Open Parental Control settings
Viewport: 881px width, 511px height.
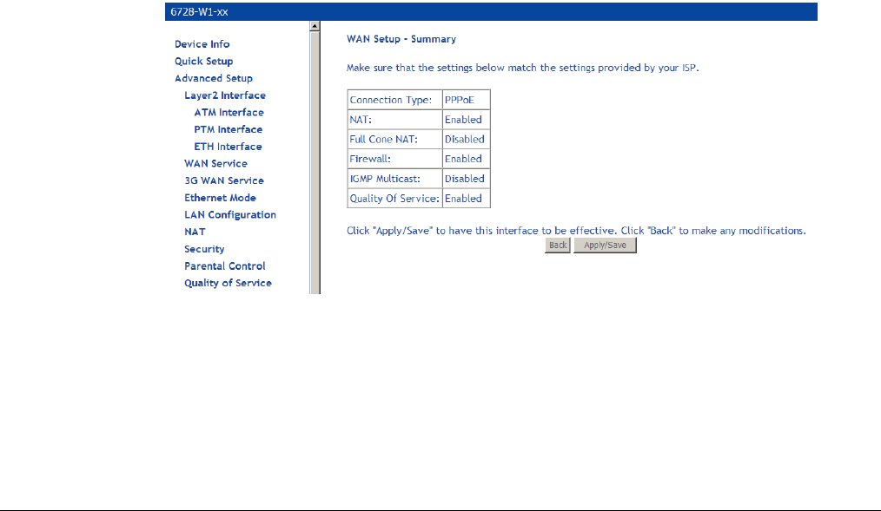click(225, 265)
